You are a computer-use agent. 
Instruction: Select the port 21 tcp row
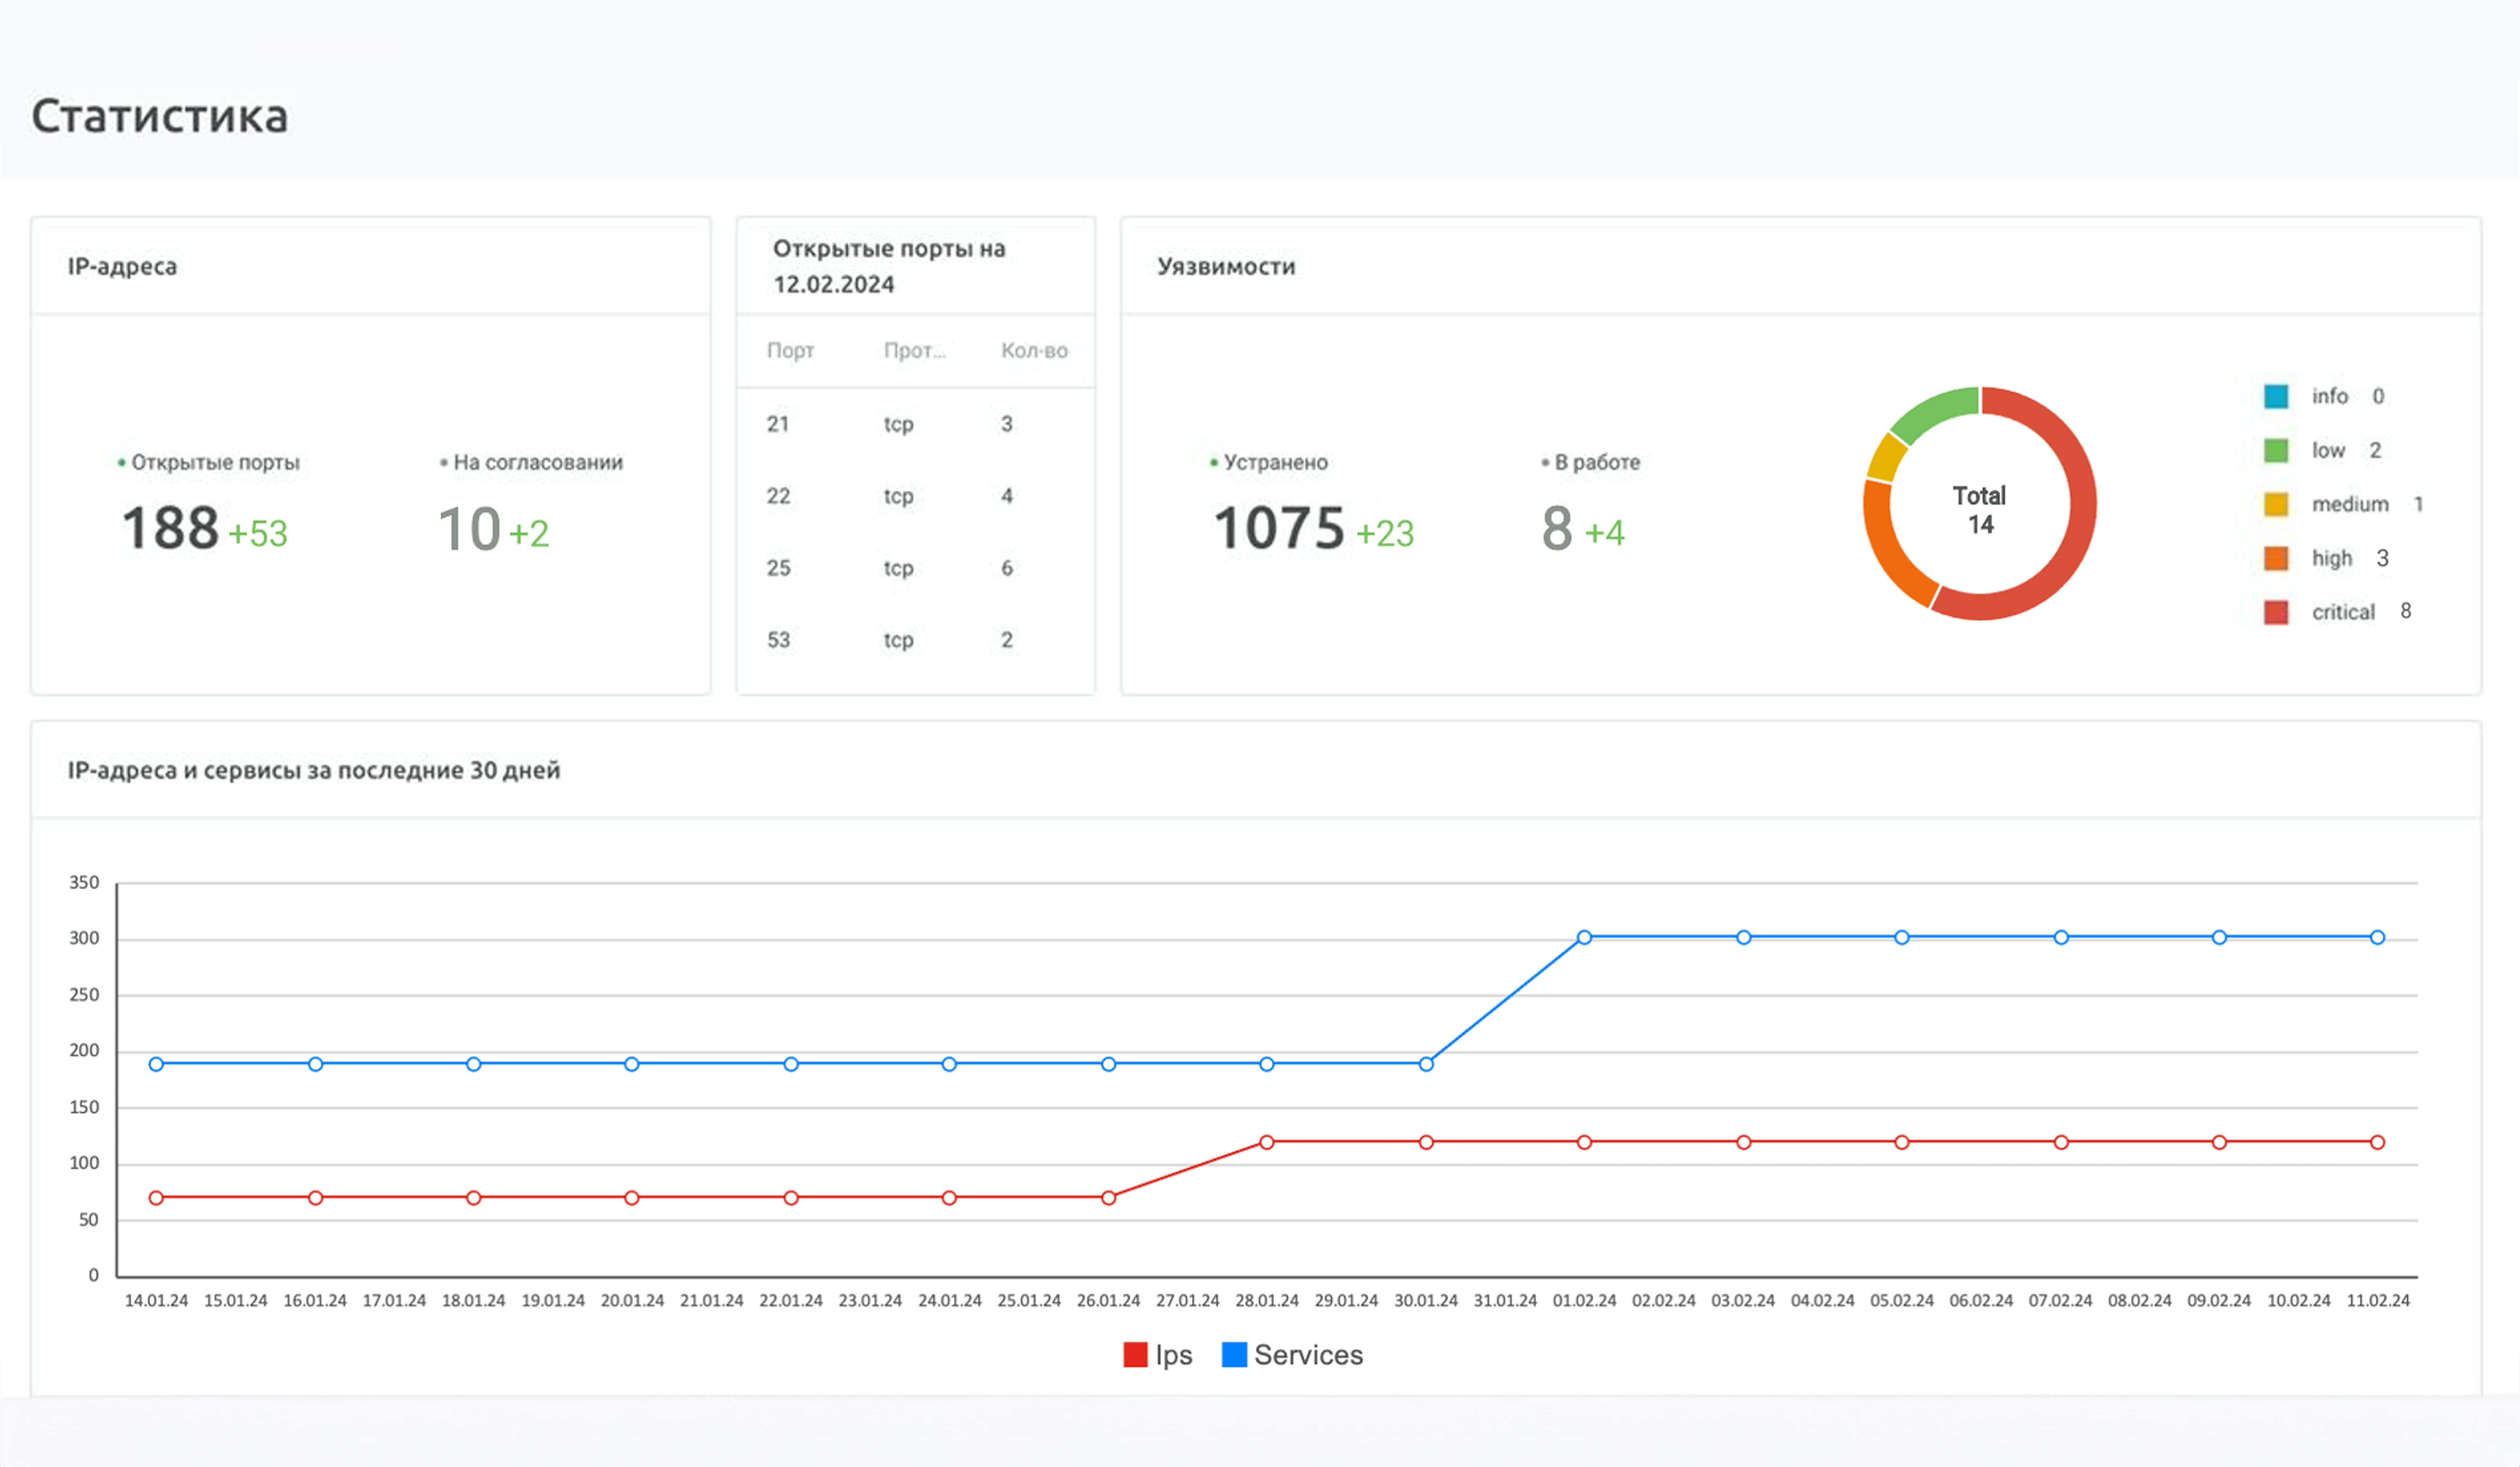(898, 424)
